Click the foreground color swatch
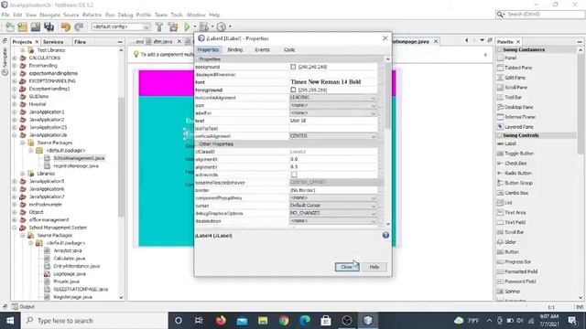586x329 pixels. [293, 90]
